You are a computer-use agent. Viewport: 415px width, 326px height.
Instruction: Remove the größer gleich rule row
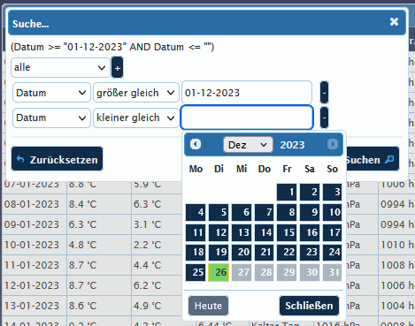pos(324,93)
